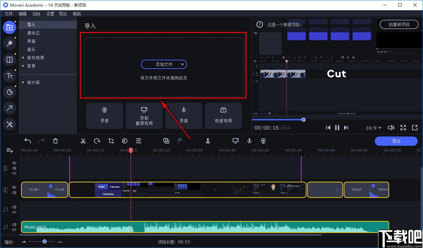The height and width of the screenshot is (248, 423).
Task: Open the 16:9 aspect ratio dropdown
Action: 374,128
